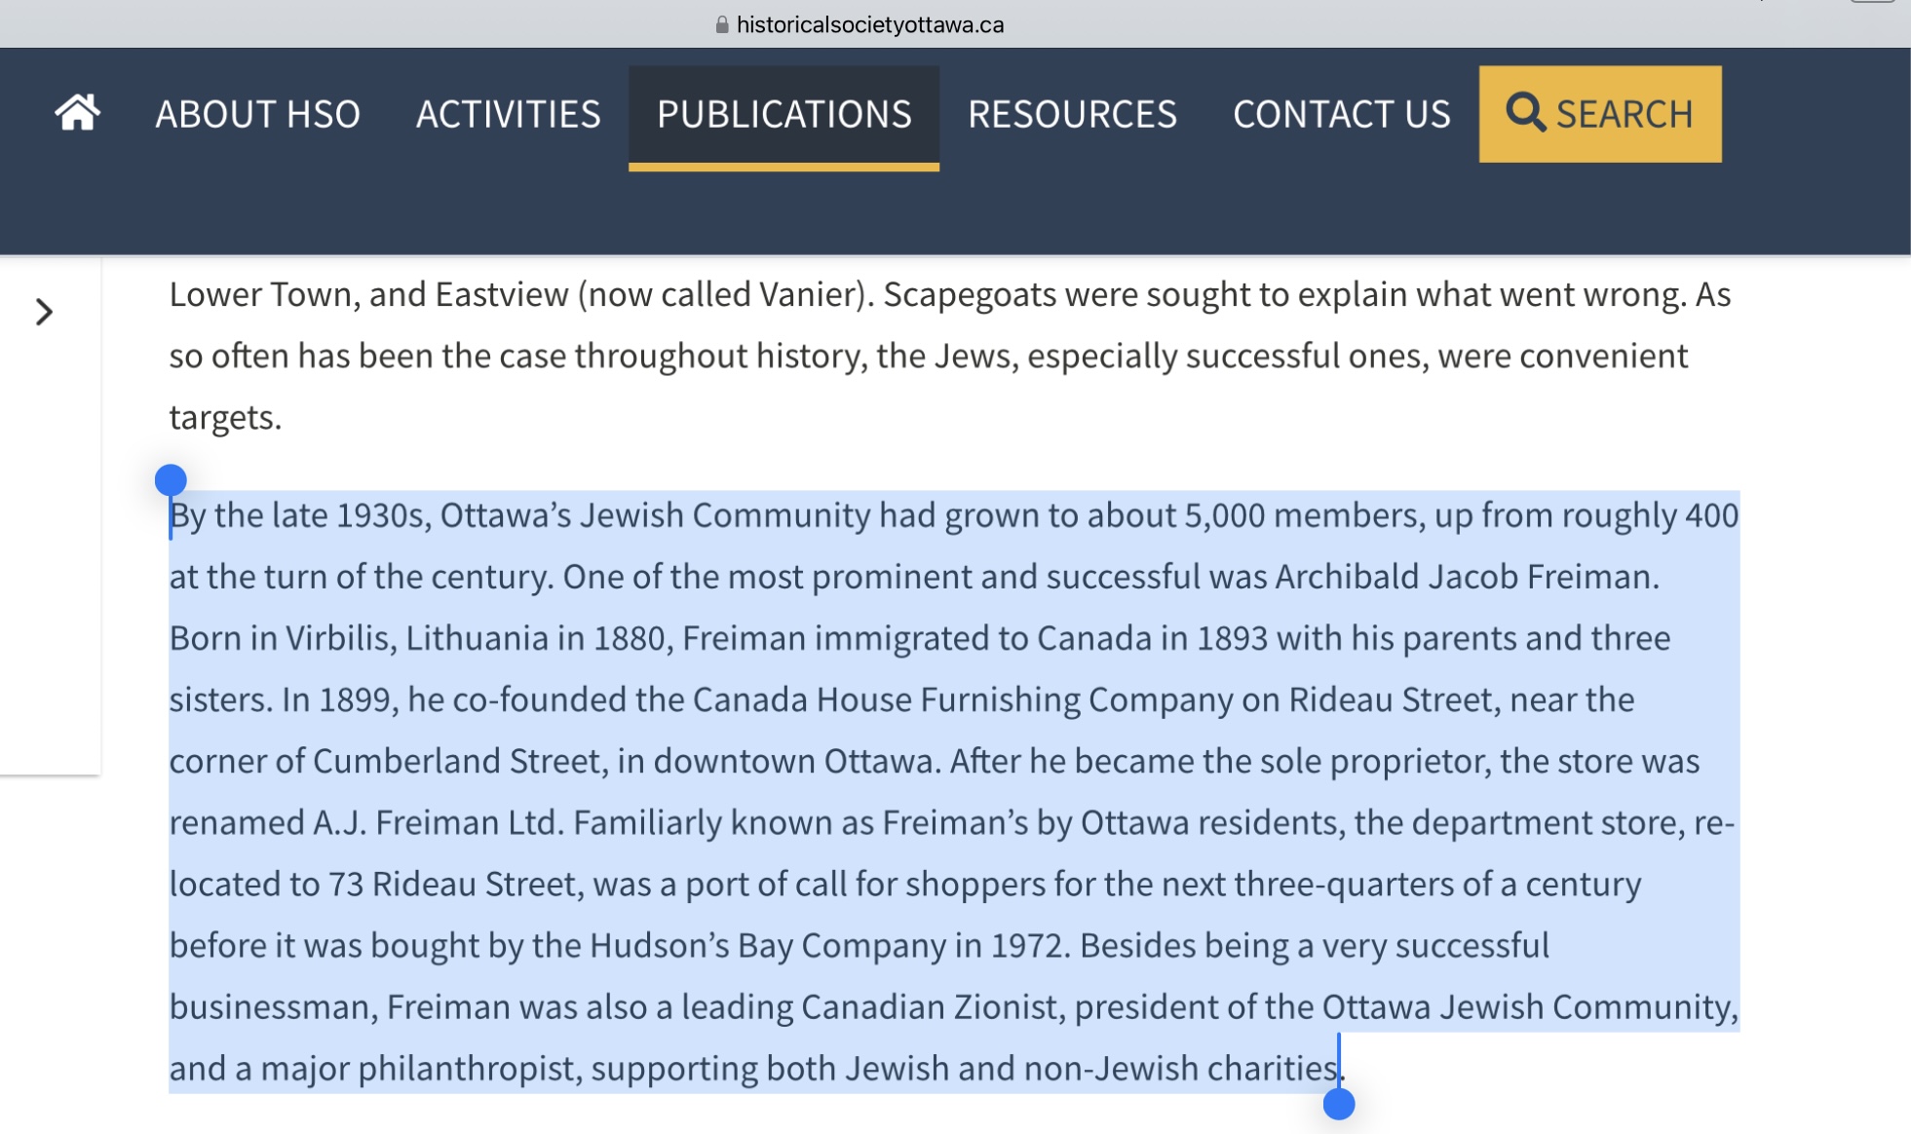This screenshot has width=1911, height=1134.
Task: Click the yellow SEARCH button
Action: pos(1600,114)
